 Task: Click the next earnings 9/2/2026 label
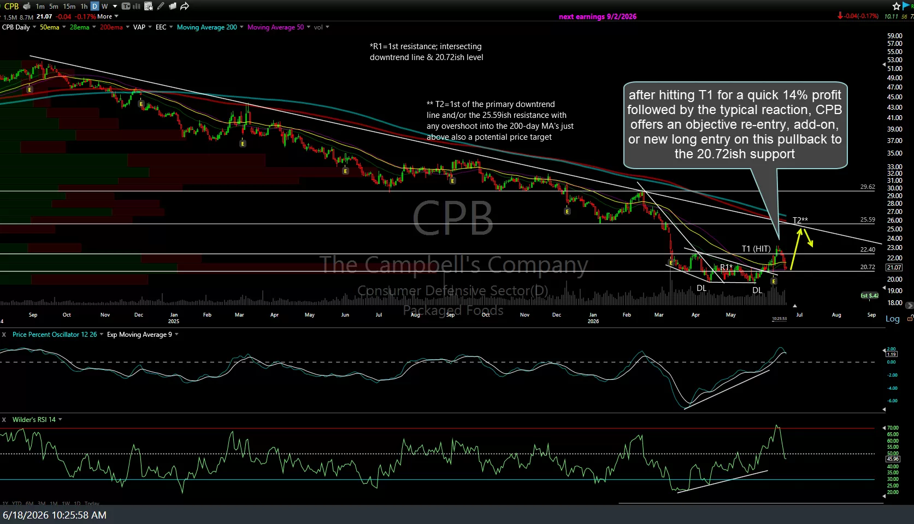pyautogui.click(x=598, y=16)
